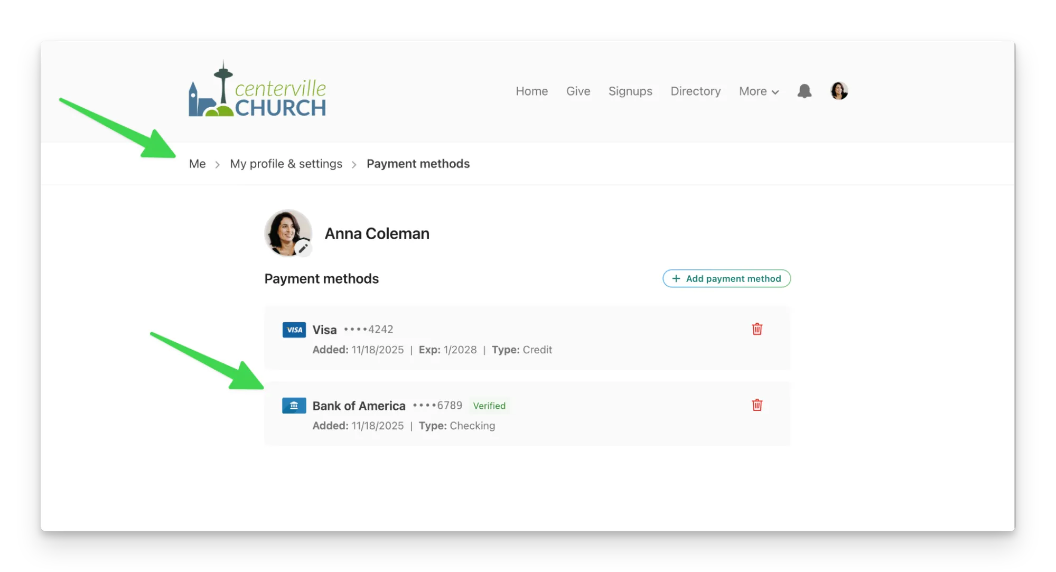Navigate to Home
Image resolution: width=1056 pixels, height=572 pixels.
pos(531,91)
